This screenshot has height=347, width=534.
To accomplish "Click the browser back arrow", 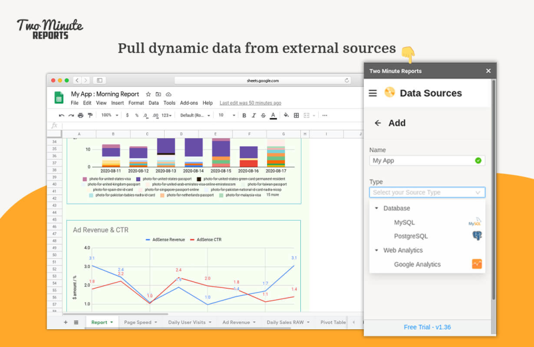I will [x=77, y=81].
